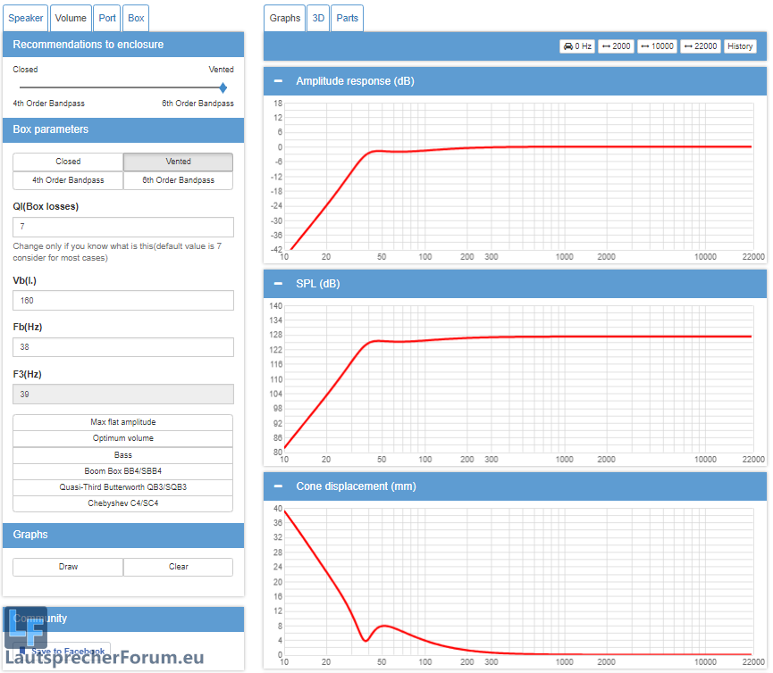This screenshot has height=673, width=773.
Task: Set graph range to 10000 Hz
Action: pos(657,46)
